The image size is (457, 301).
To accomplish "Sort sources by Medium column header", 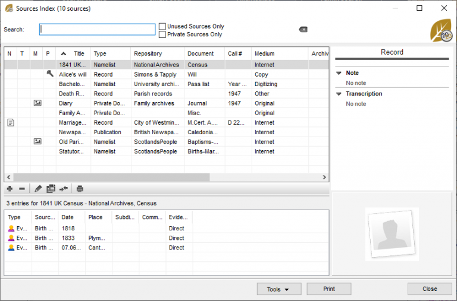I will [x=264, y=54].
